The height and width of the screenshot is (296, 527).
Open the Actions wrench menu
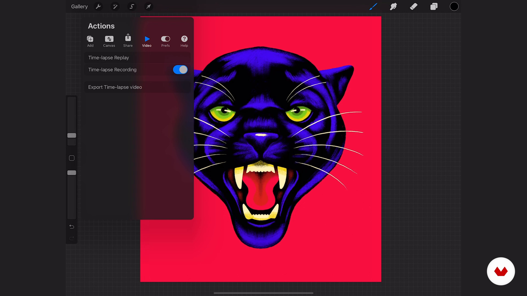tap(98, 6)
